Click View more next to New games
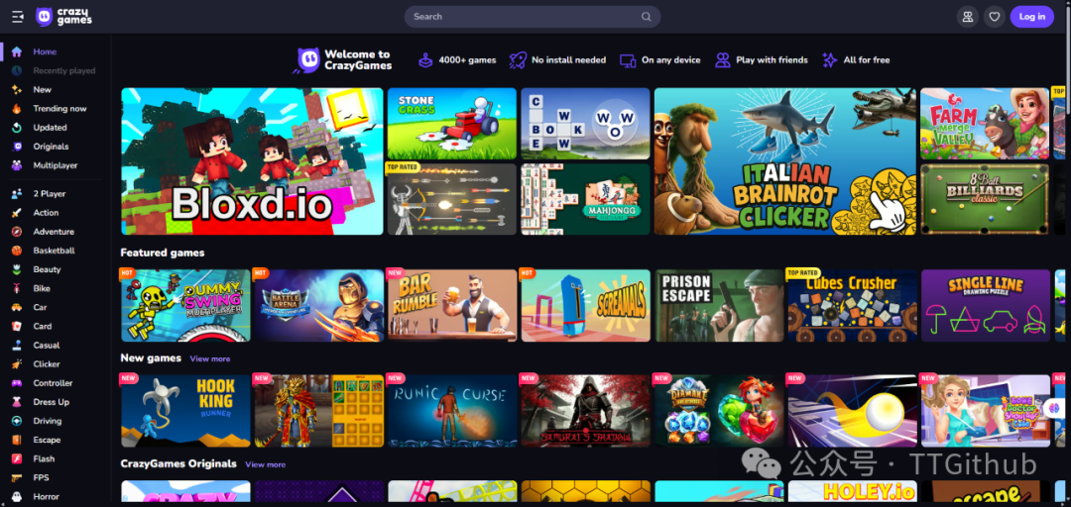Image resolution: width=1071 pixels, height=507 pixels. pos(209,358)
